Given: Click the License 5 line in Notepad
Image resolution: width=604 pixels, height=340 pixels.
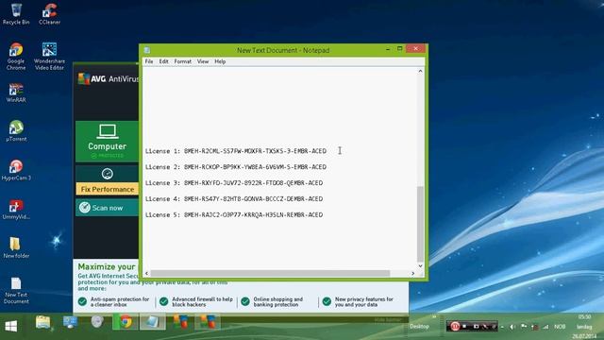Looking at the screenshot, I should point(234,215).
